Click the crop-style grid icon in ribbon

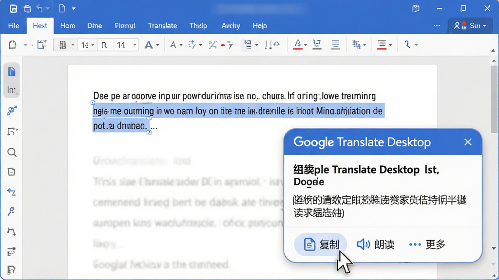pyautogui.click(x=356, y=45)
